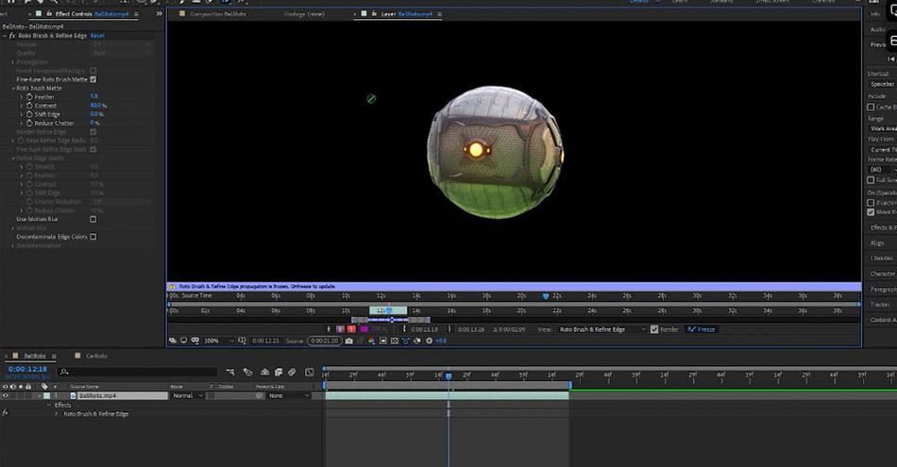The height and width of the screenshot is (467, 897).
Task: Expand the Feather property in Roto Brush Matte
Action: pos(22,96)
